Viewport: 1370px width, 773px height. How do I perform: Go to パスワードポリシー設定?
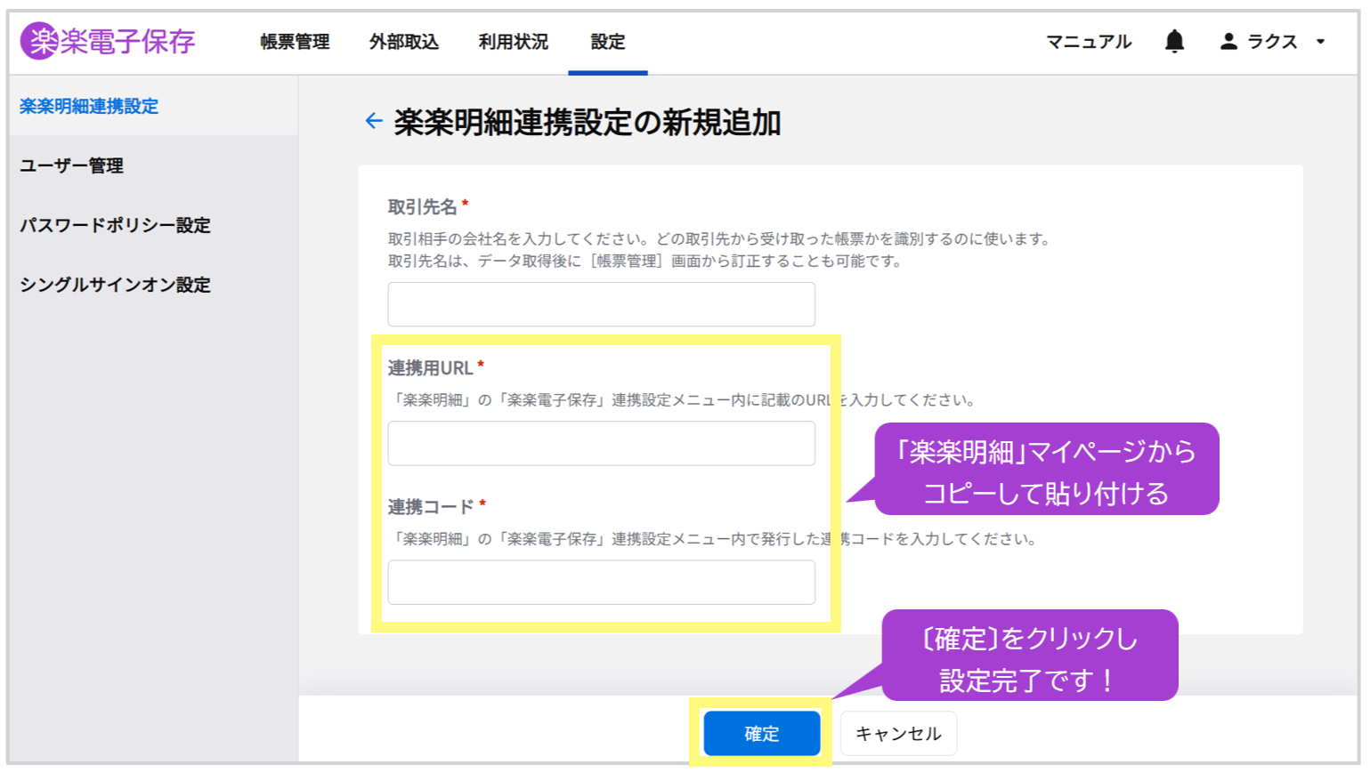[x=115, y=225]
